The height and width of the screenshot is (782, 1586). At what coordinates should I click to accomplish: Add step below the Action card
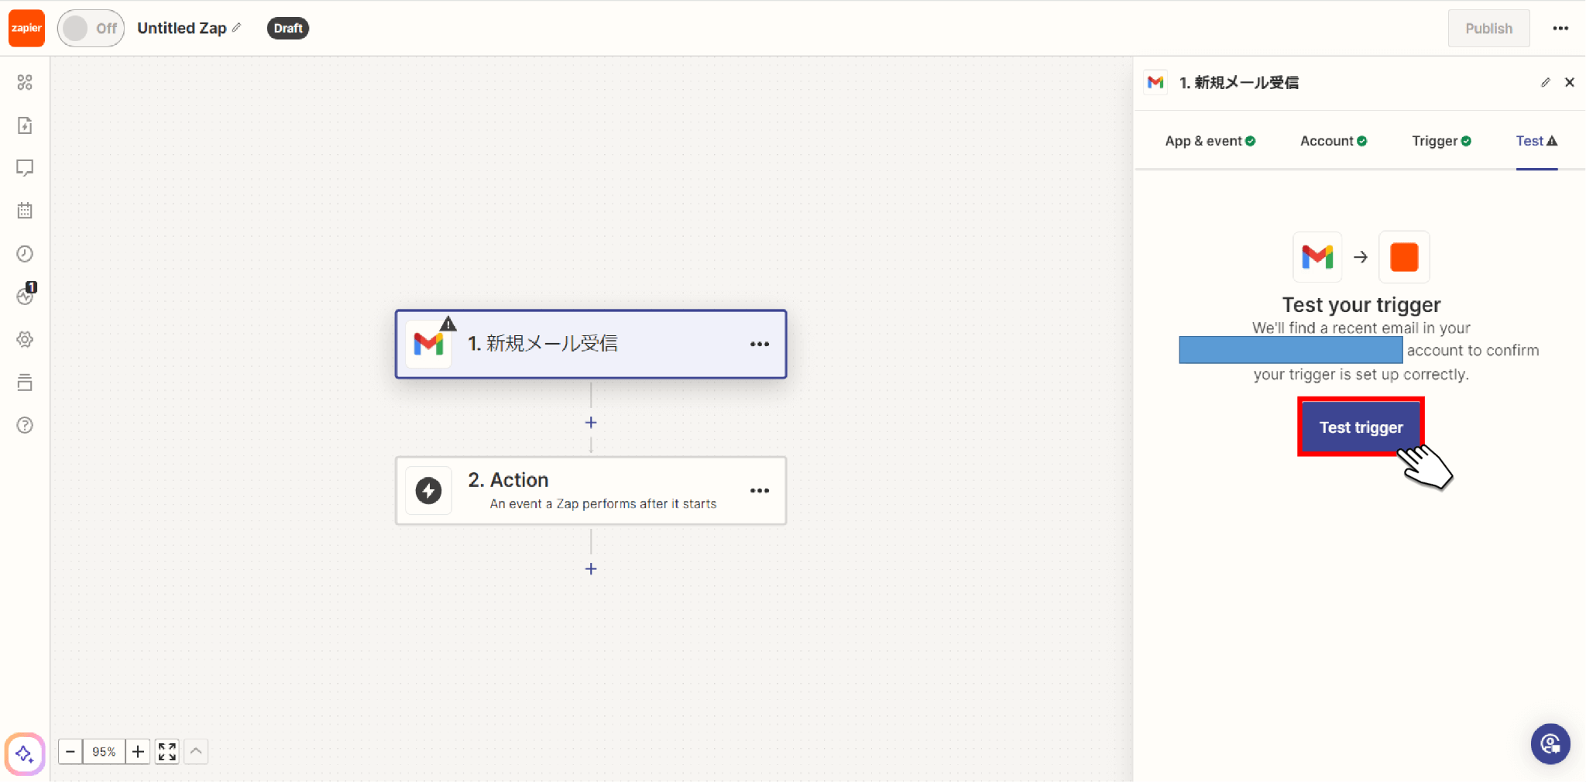591,569
